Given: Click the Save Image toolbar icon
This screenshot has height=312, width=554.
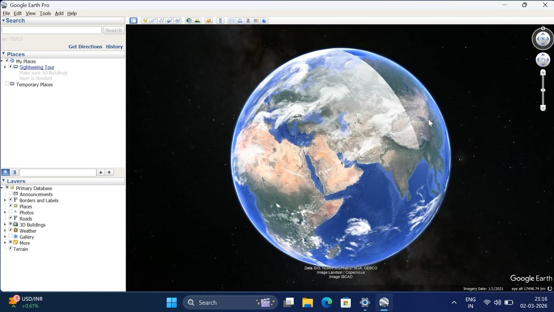Looking at the screenshot, I should [x=248, y=20].
